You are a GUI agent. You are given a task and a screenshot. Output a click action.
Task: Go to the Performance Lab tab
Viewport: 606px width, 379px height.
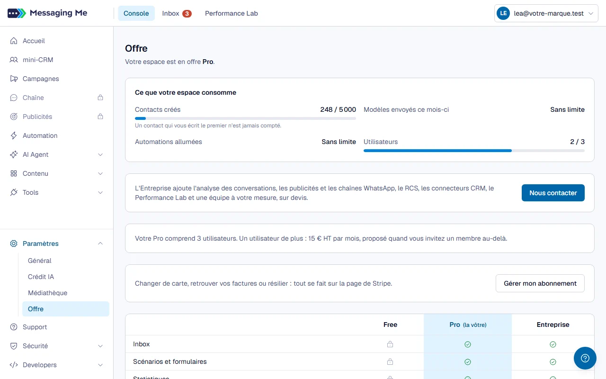coord(232,13)
